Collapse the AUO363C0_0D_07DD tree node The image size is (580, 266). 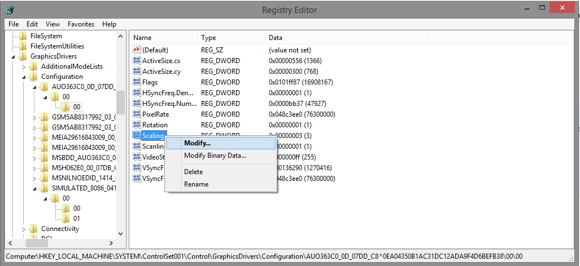35,87
